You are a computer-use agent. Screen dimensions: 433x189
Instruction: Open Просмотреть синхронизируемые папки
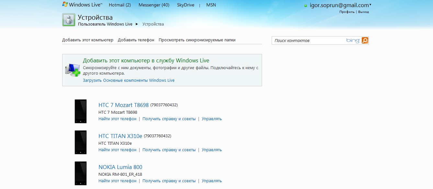(x=197, y=40)
